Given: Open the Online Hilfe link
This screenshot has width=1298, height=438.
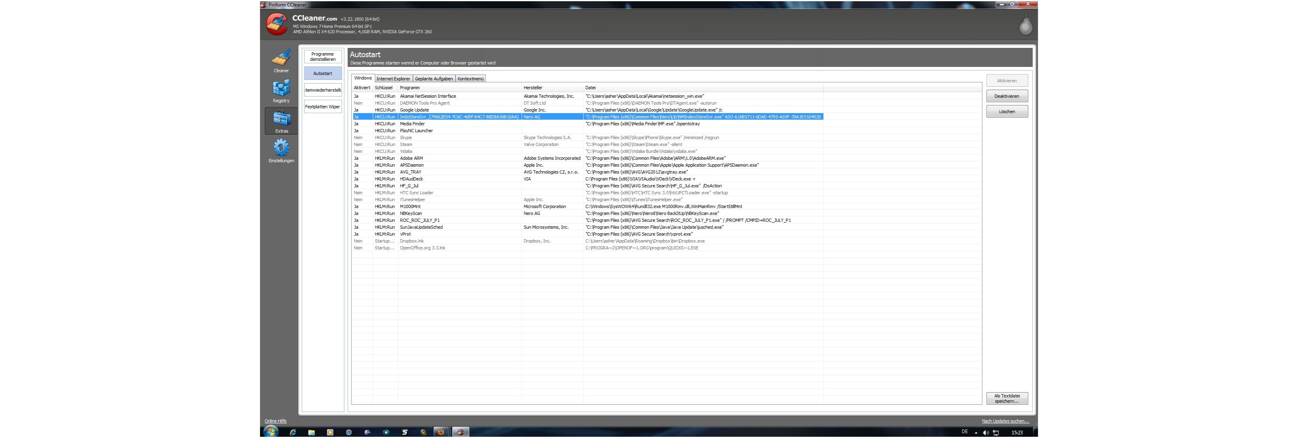Looking at the screenshot, I should (x=275, y=421).
